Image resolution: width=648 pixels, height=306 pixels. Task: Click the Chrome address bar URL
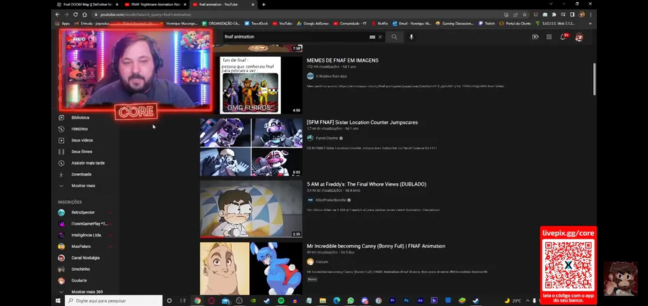pos(145,14)
